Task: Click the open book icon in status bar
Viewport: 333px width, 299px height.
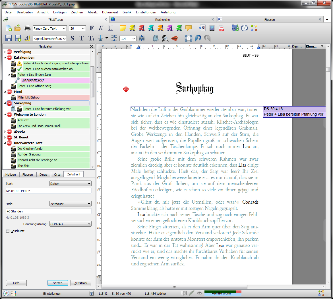Action: tap(184, 293)
